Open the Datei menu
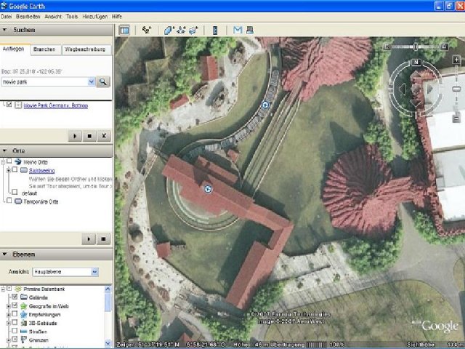The width and height of the screenshot is (465, 349). click(x=7, y=17)
